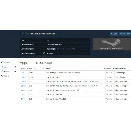Click the Riptide Fashion Victim DLC name

[72, 82]
